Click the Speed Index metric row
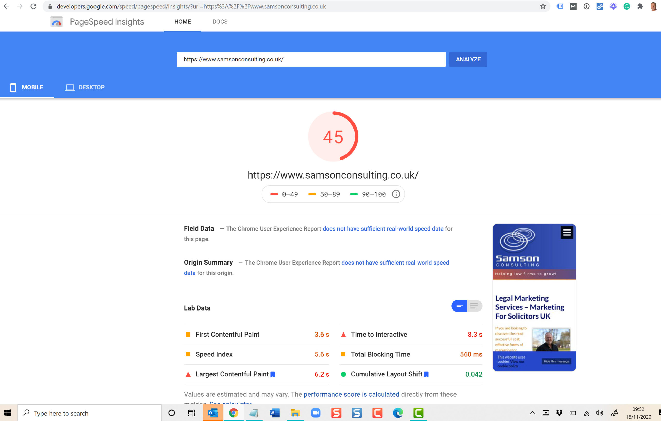Image resolution: width=661 pixels, height=421 pixels. [256, 354]
